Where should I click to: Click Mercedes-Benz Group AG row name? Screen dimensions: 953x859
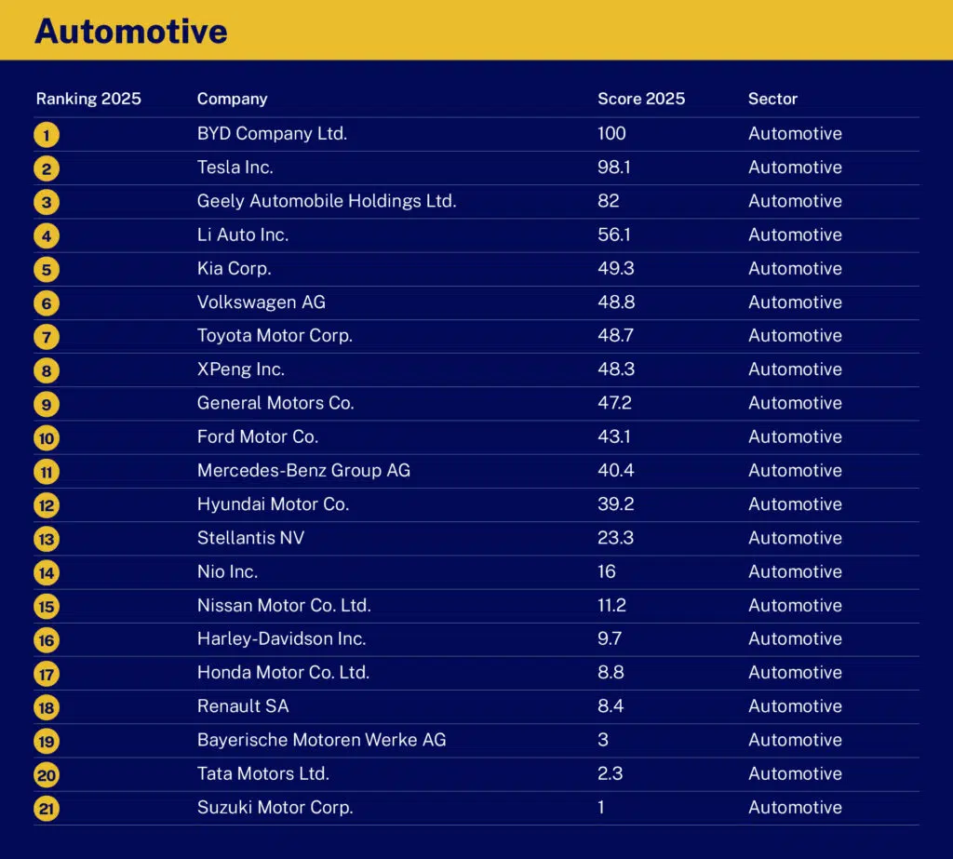(x=304, y=470)
